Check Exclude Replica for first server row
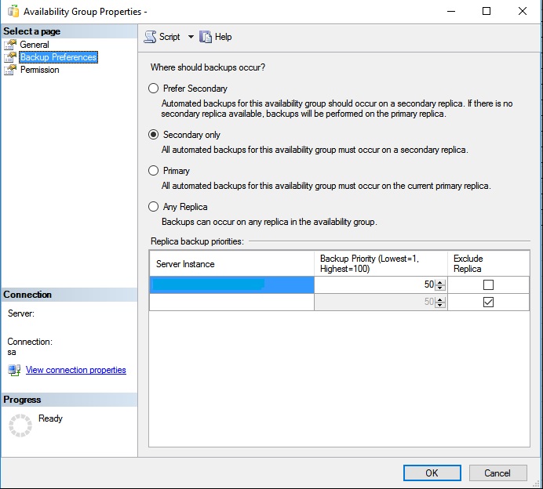Image resolution: width=543 pixels, height=489 pixels. [488, 284]
